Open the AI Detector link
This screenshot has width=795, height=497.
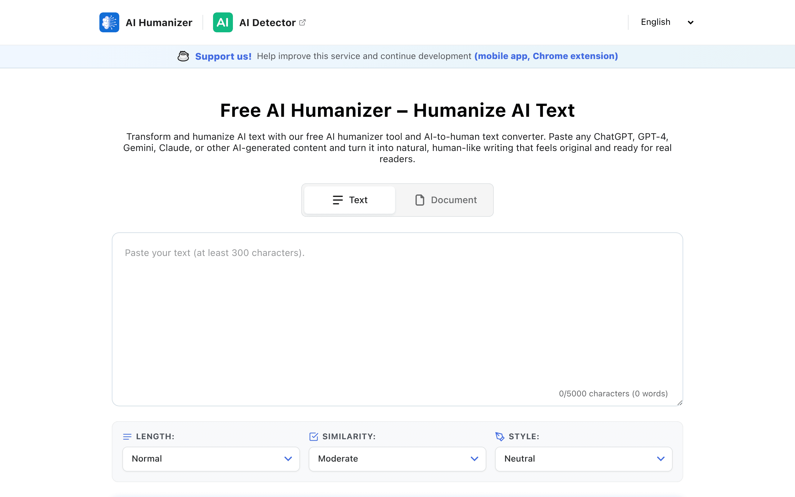point(260,22)
